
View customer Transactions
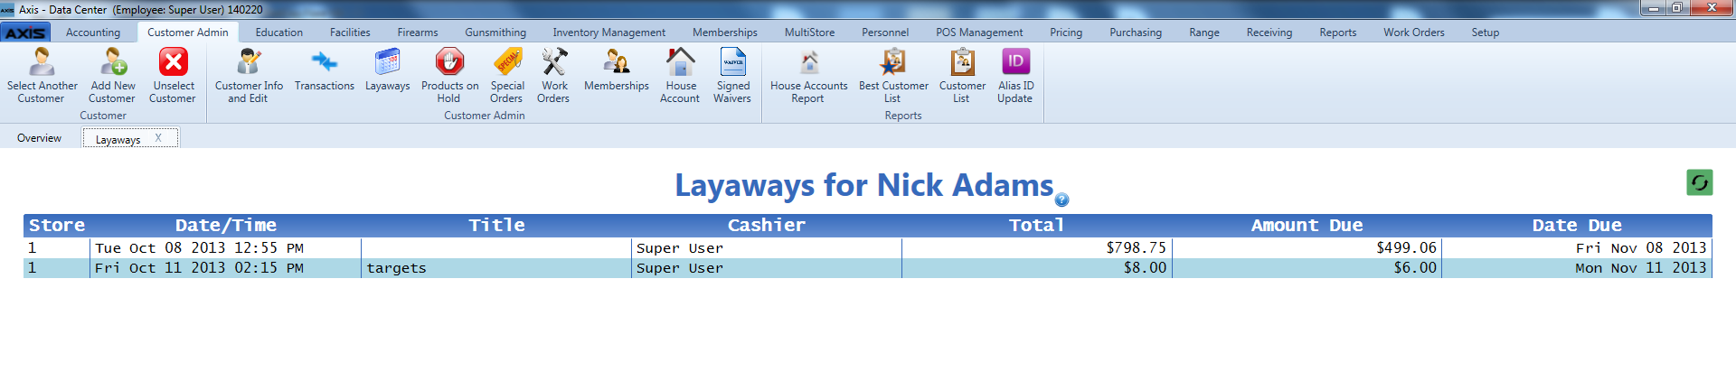(324, 70)
